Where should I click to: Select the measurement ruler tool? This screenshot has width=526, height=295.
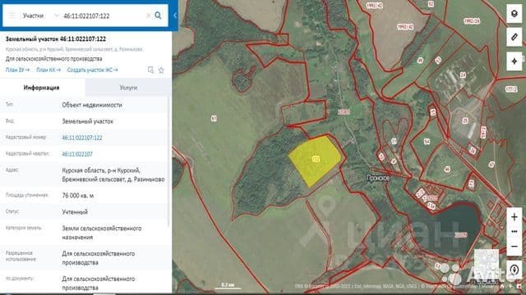(514, 37)
